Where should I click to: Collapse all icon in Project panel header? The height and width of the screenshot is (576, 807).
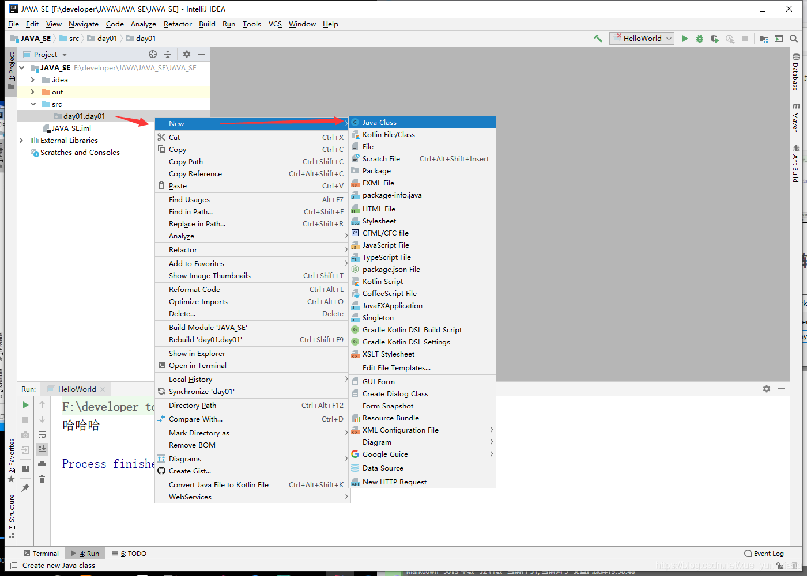(x=168, y=54)
